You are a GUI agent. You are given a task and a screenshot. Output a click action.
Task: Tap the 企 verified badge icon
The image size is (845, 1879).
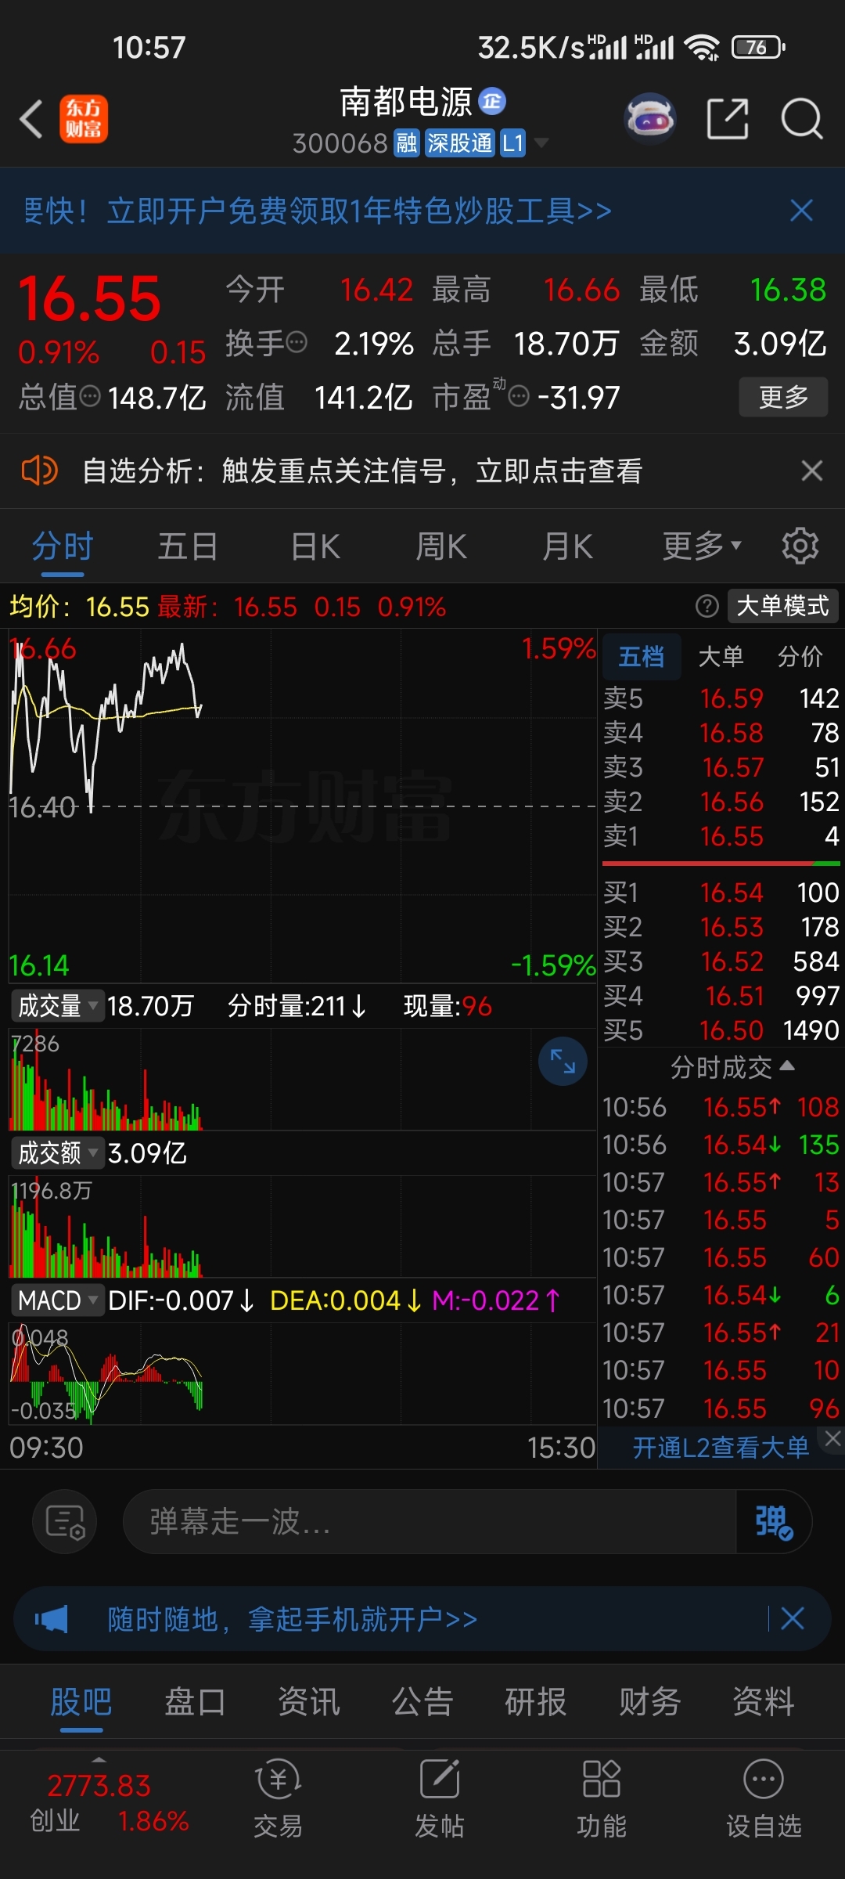[492, 101]
